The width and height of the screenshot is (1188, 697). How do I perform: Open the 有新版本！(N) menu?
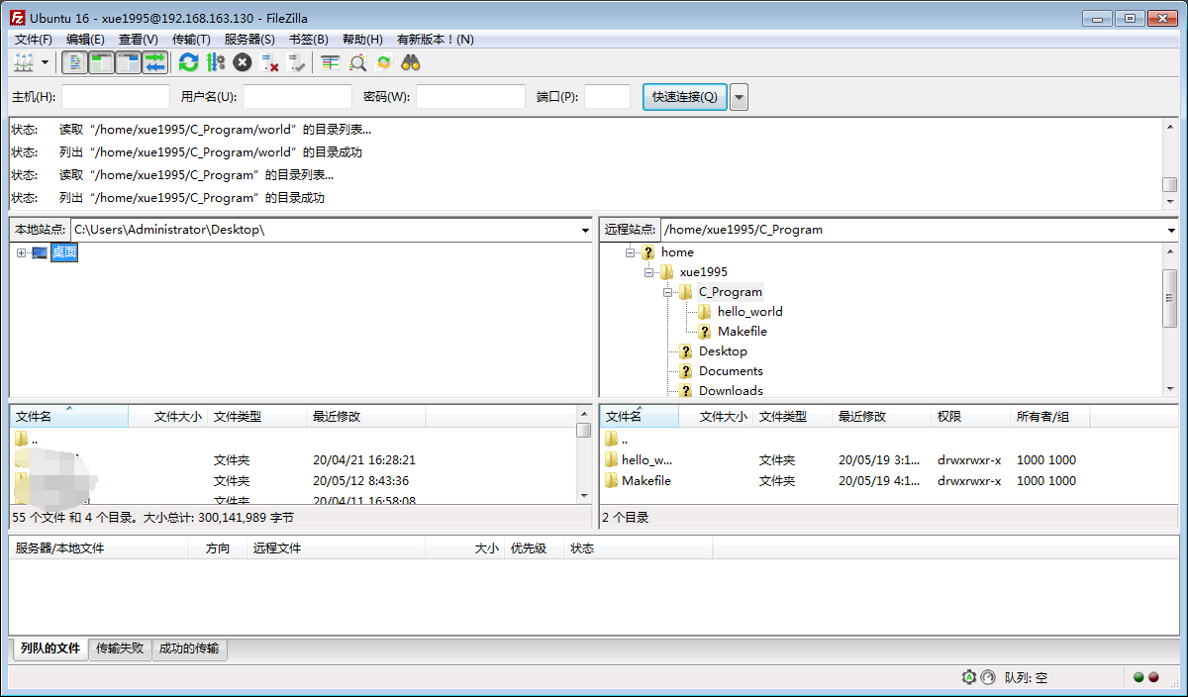(x=436, y=39)
